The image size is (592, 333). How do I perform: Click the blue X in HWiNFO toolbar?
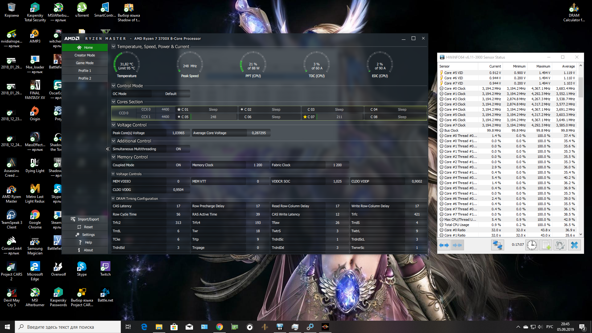574,245
